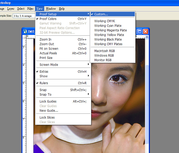Choose Monitor RGB from Proof Setup
179x153 pixels.
click(x=103, y=60)
